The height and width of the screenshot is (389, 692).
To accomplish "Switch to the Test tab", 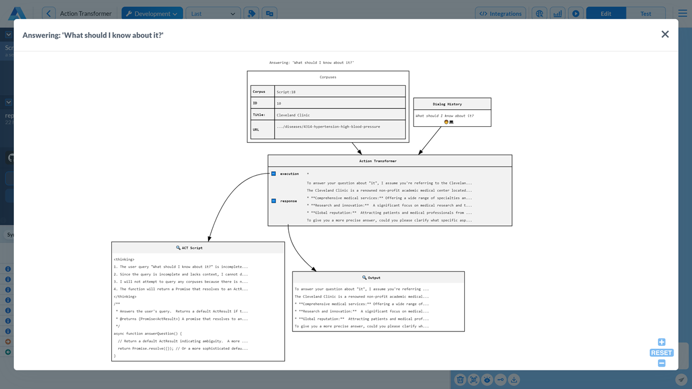I will [x=645, y=13].
